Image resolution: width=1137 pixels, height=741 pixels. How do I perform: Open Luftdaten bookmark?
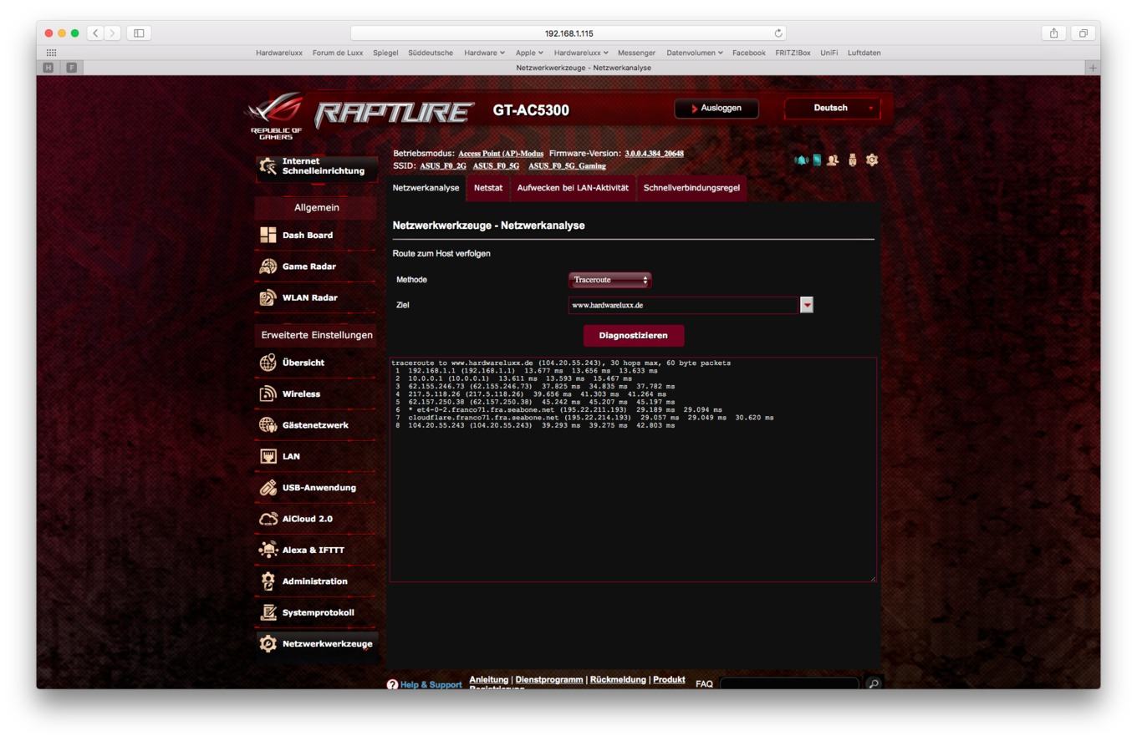(x=864, y=53)
